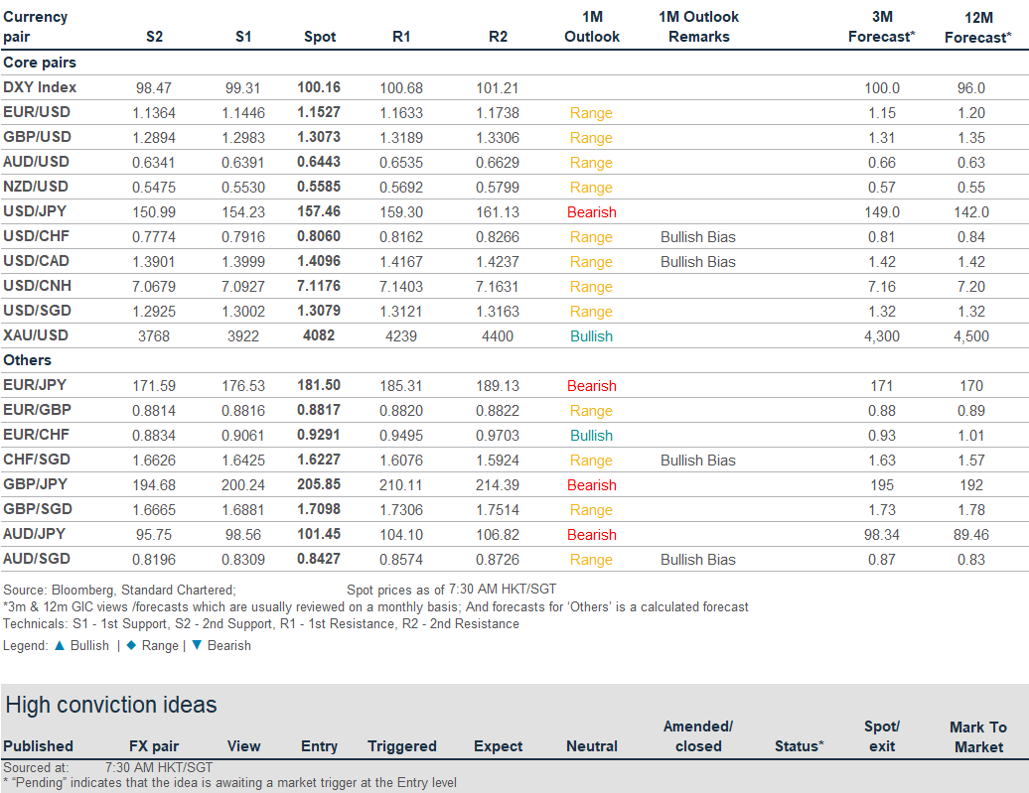
Task: Select the 3M Forecast column header
Action: (x=881, y=27)
